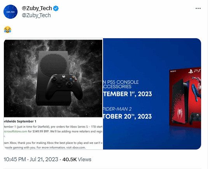Click the 40.5K Views count
210x169 pixels.
point(77,160)
